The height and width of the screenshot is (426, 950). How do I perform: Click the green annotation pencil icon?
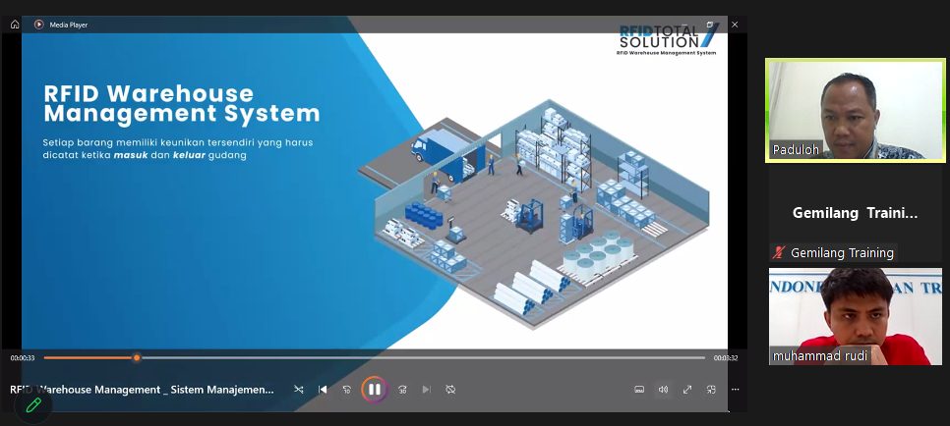click(x=33, y=404)
